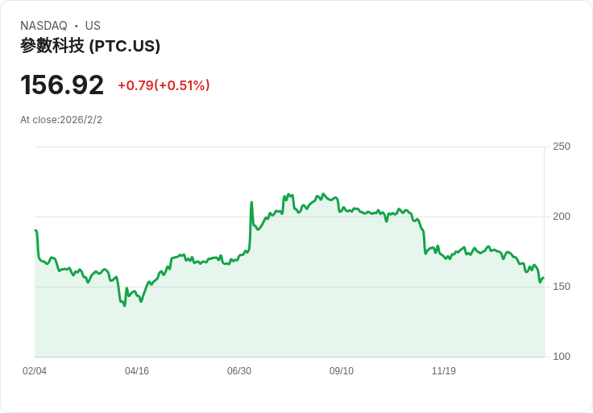Viewport: 593px width, 413px height.
Task: Click the NASDAQ exchange label
Action: [44, 26]
